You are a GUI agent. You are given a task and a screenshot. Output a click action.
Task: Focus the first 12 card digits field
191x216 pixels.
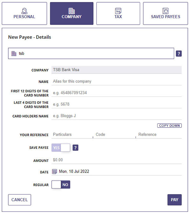(x=117, y=93)
